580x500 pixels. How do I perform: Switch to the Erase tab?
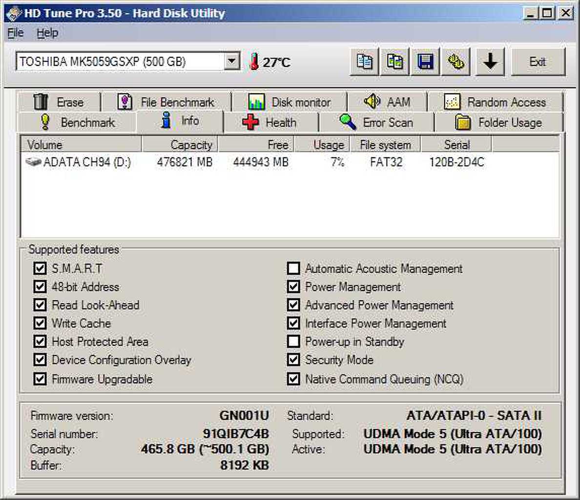[x=59, y=102]
